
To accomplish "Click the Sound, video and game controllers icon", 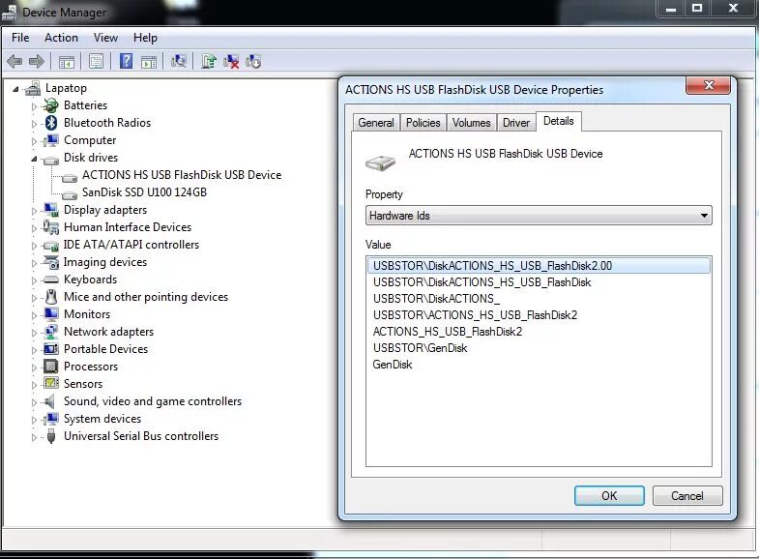I will tap(49, 401).
